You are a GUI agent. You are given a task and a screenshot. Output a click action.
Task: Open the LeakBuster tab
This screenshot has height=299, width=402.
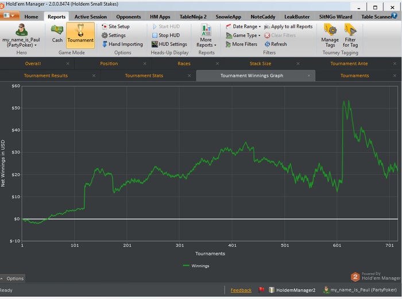tap(297, 17)
